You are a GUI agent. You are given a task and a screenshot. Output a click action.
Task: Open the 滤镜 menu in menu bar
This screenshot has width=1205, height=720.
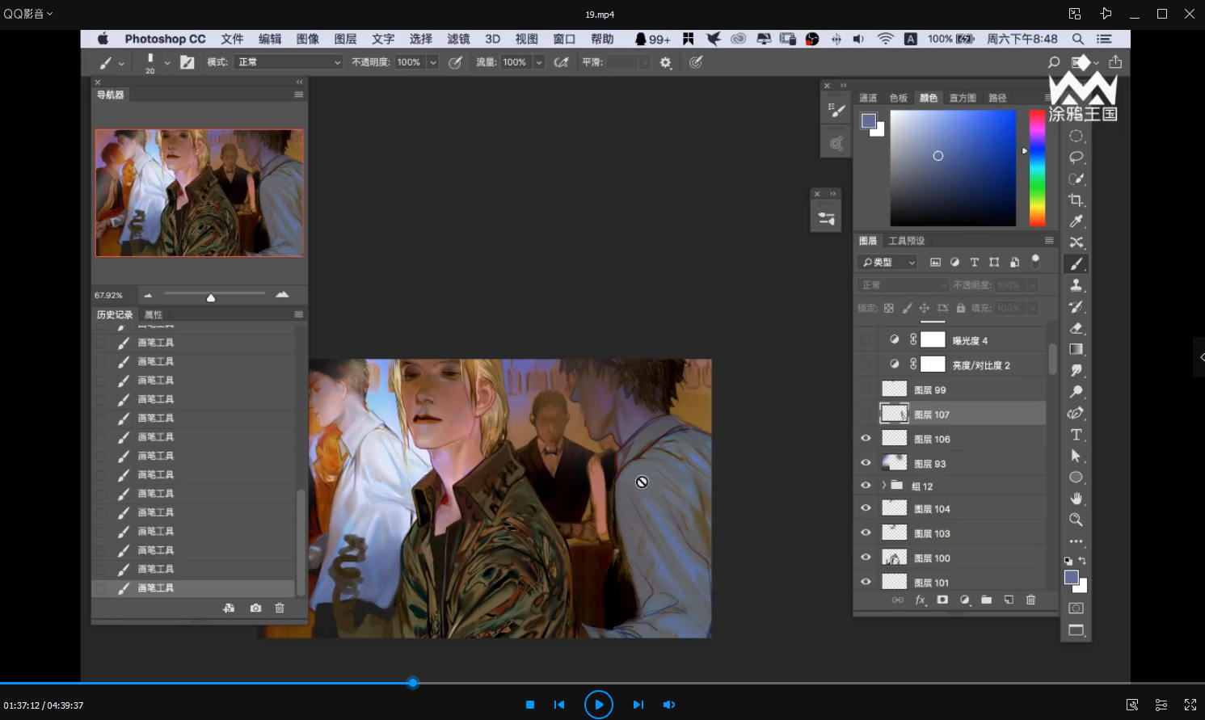point(457,39)
